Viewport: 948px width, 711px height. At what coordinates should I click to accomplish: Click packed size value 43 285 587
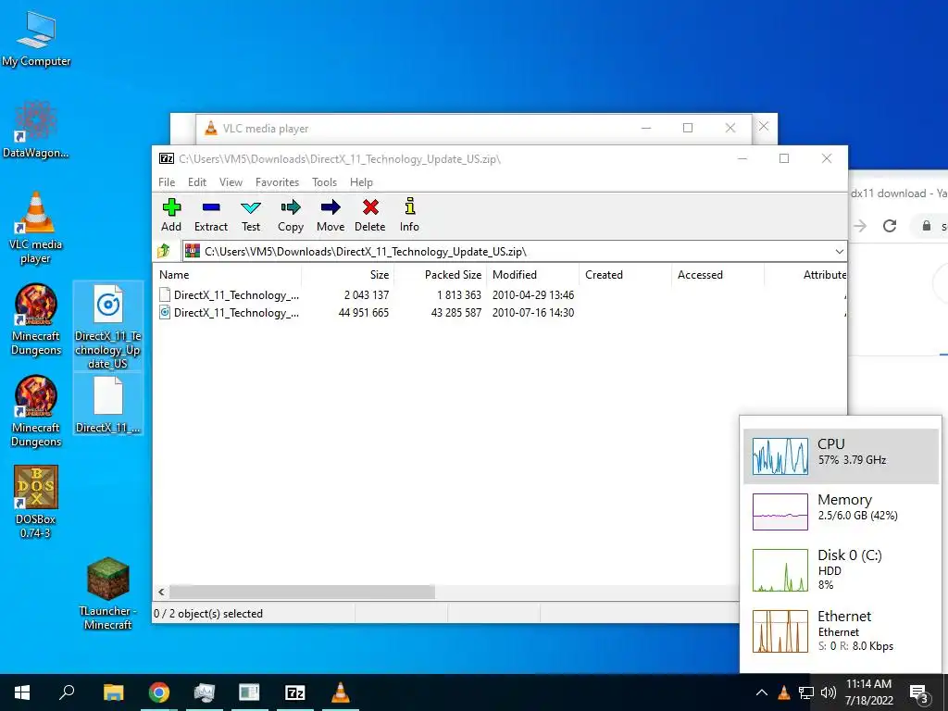(x=456, y=313)
